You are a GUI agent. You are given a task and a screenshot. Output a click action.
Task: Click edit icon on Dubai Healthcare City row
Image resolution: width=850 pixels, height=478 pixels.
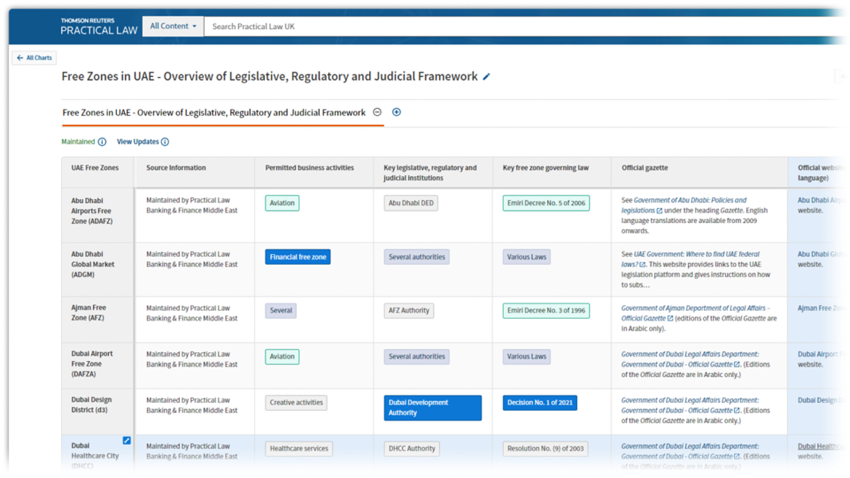(127, 441)
